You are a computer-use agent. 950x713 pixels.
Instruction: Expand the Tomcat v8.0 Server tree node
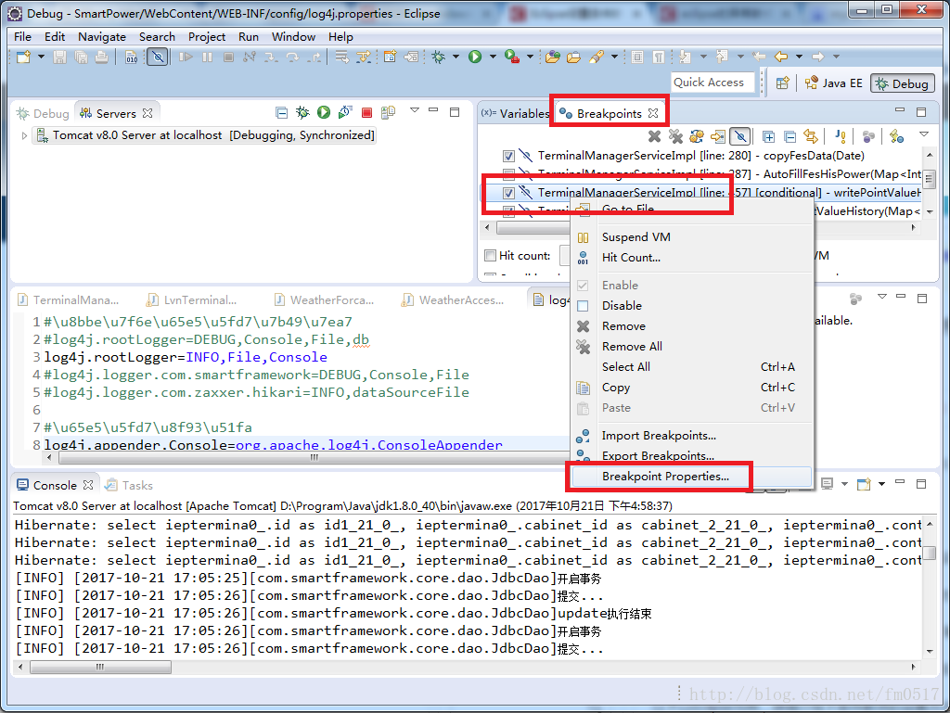pos(24,135)
